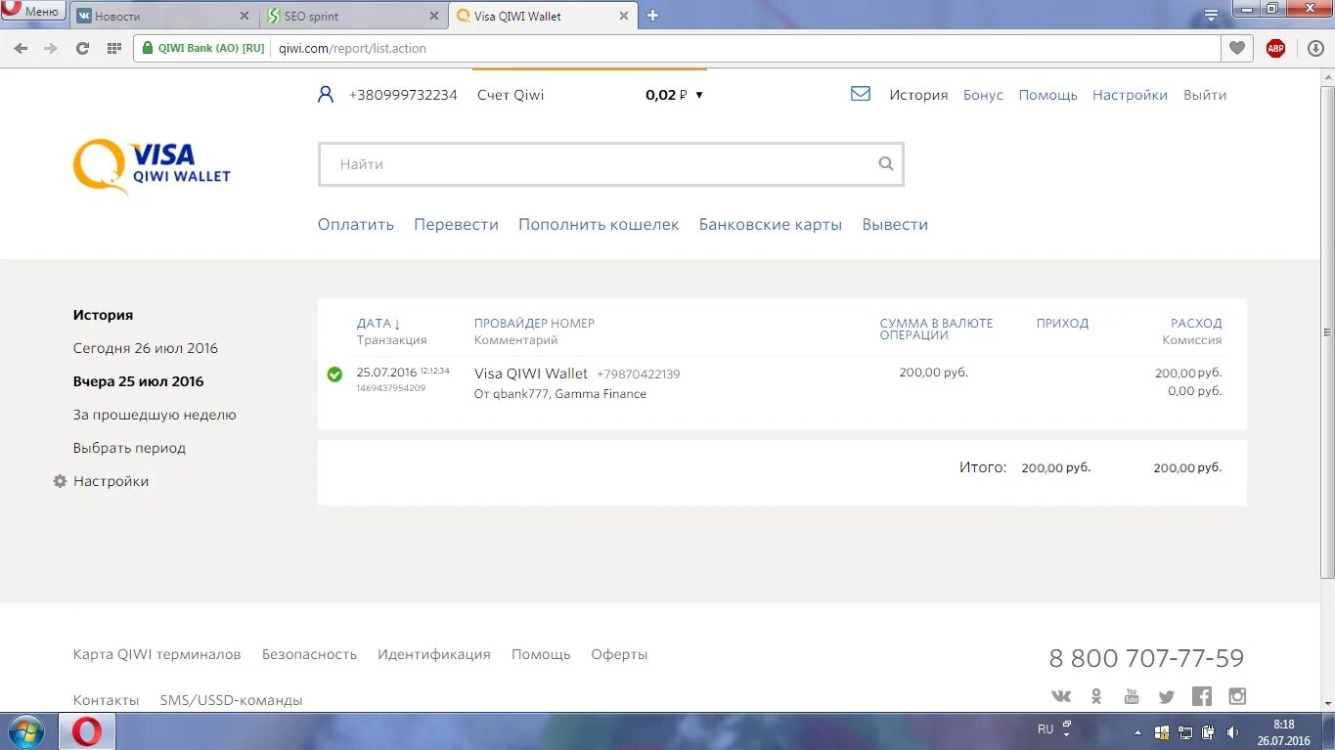Click transaction ID 1469437954209
Viewport: 1335px width, 750px height.
391,388
